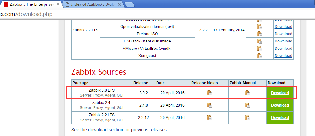Download the Open virtualization format (.ovf) image
The height and width of the screenshot is (136, 315).
(283, 26)
